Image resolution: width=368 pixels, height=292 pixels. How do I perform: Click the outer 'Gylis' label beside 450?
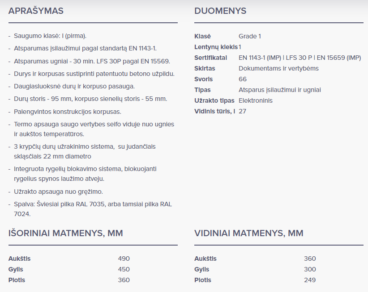(16, 270)
